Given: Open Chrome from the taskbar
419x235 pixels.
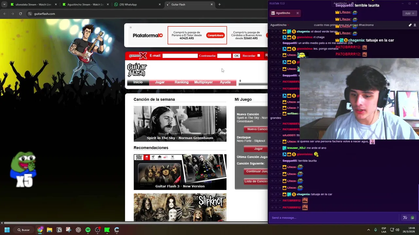Looking at the screenshot, I should tap(40, 230).
